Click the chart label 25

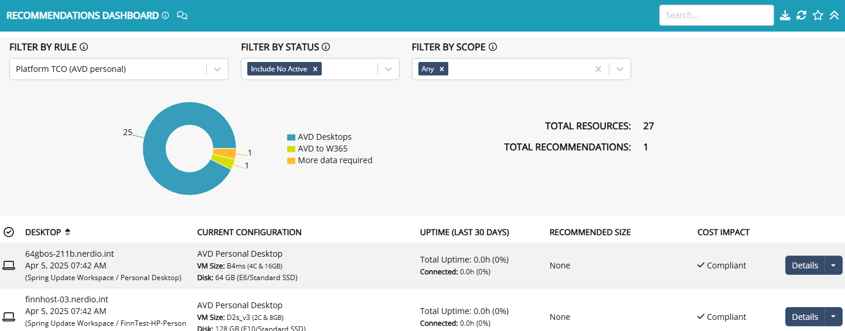coord(128,132)
